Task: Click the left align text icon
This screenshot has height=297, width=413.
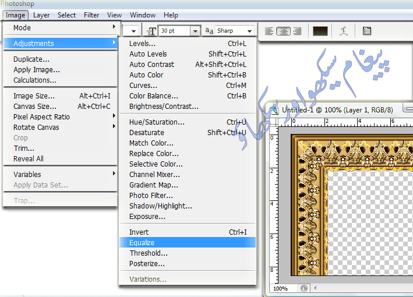Action: tap(269, 31)
